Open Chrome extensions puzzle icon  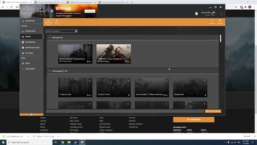245,7
